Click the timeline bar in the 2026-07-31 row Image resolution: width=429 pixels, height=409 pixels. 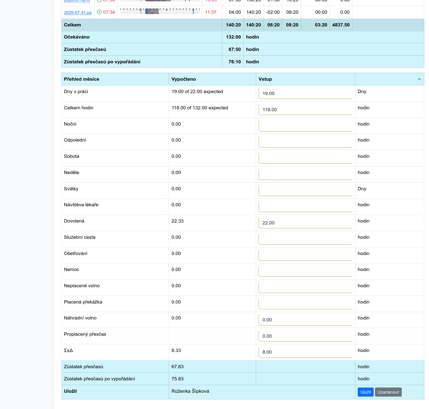click(x=160, y=11)
